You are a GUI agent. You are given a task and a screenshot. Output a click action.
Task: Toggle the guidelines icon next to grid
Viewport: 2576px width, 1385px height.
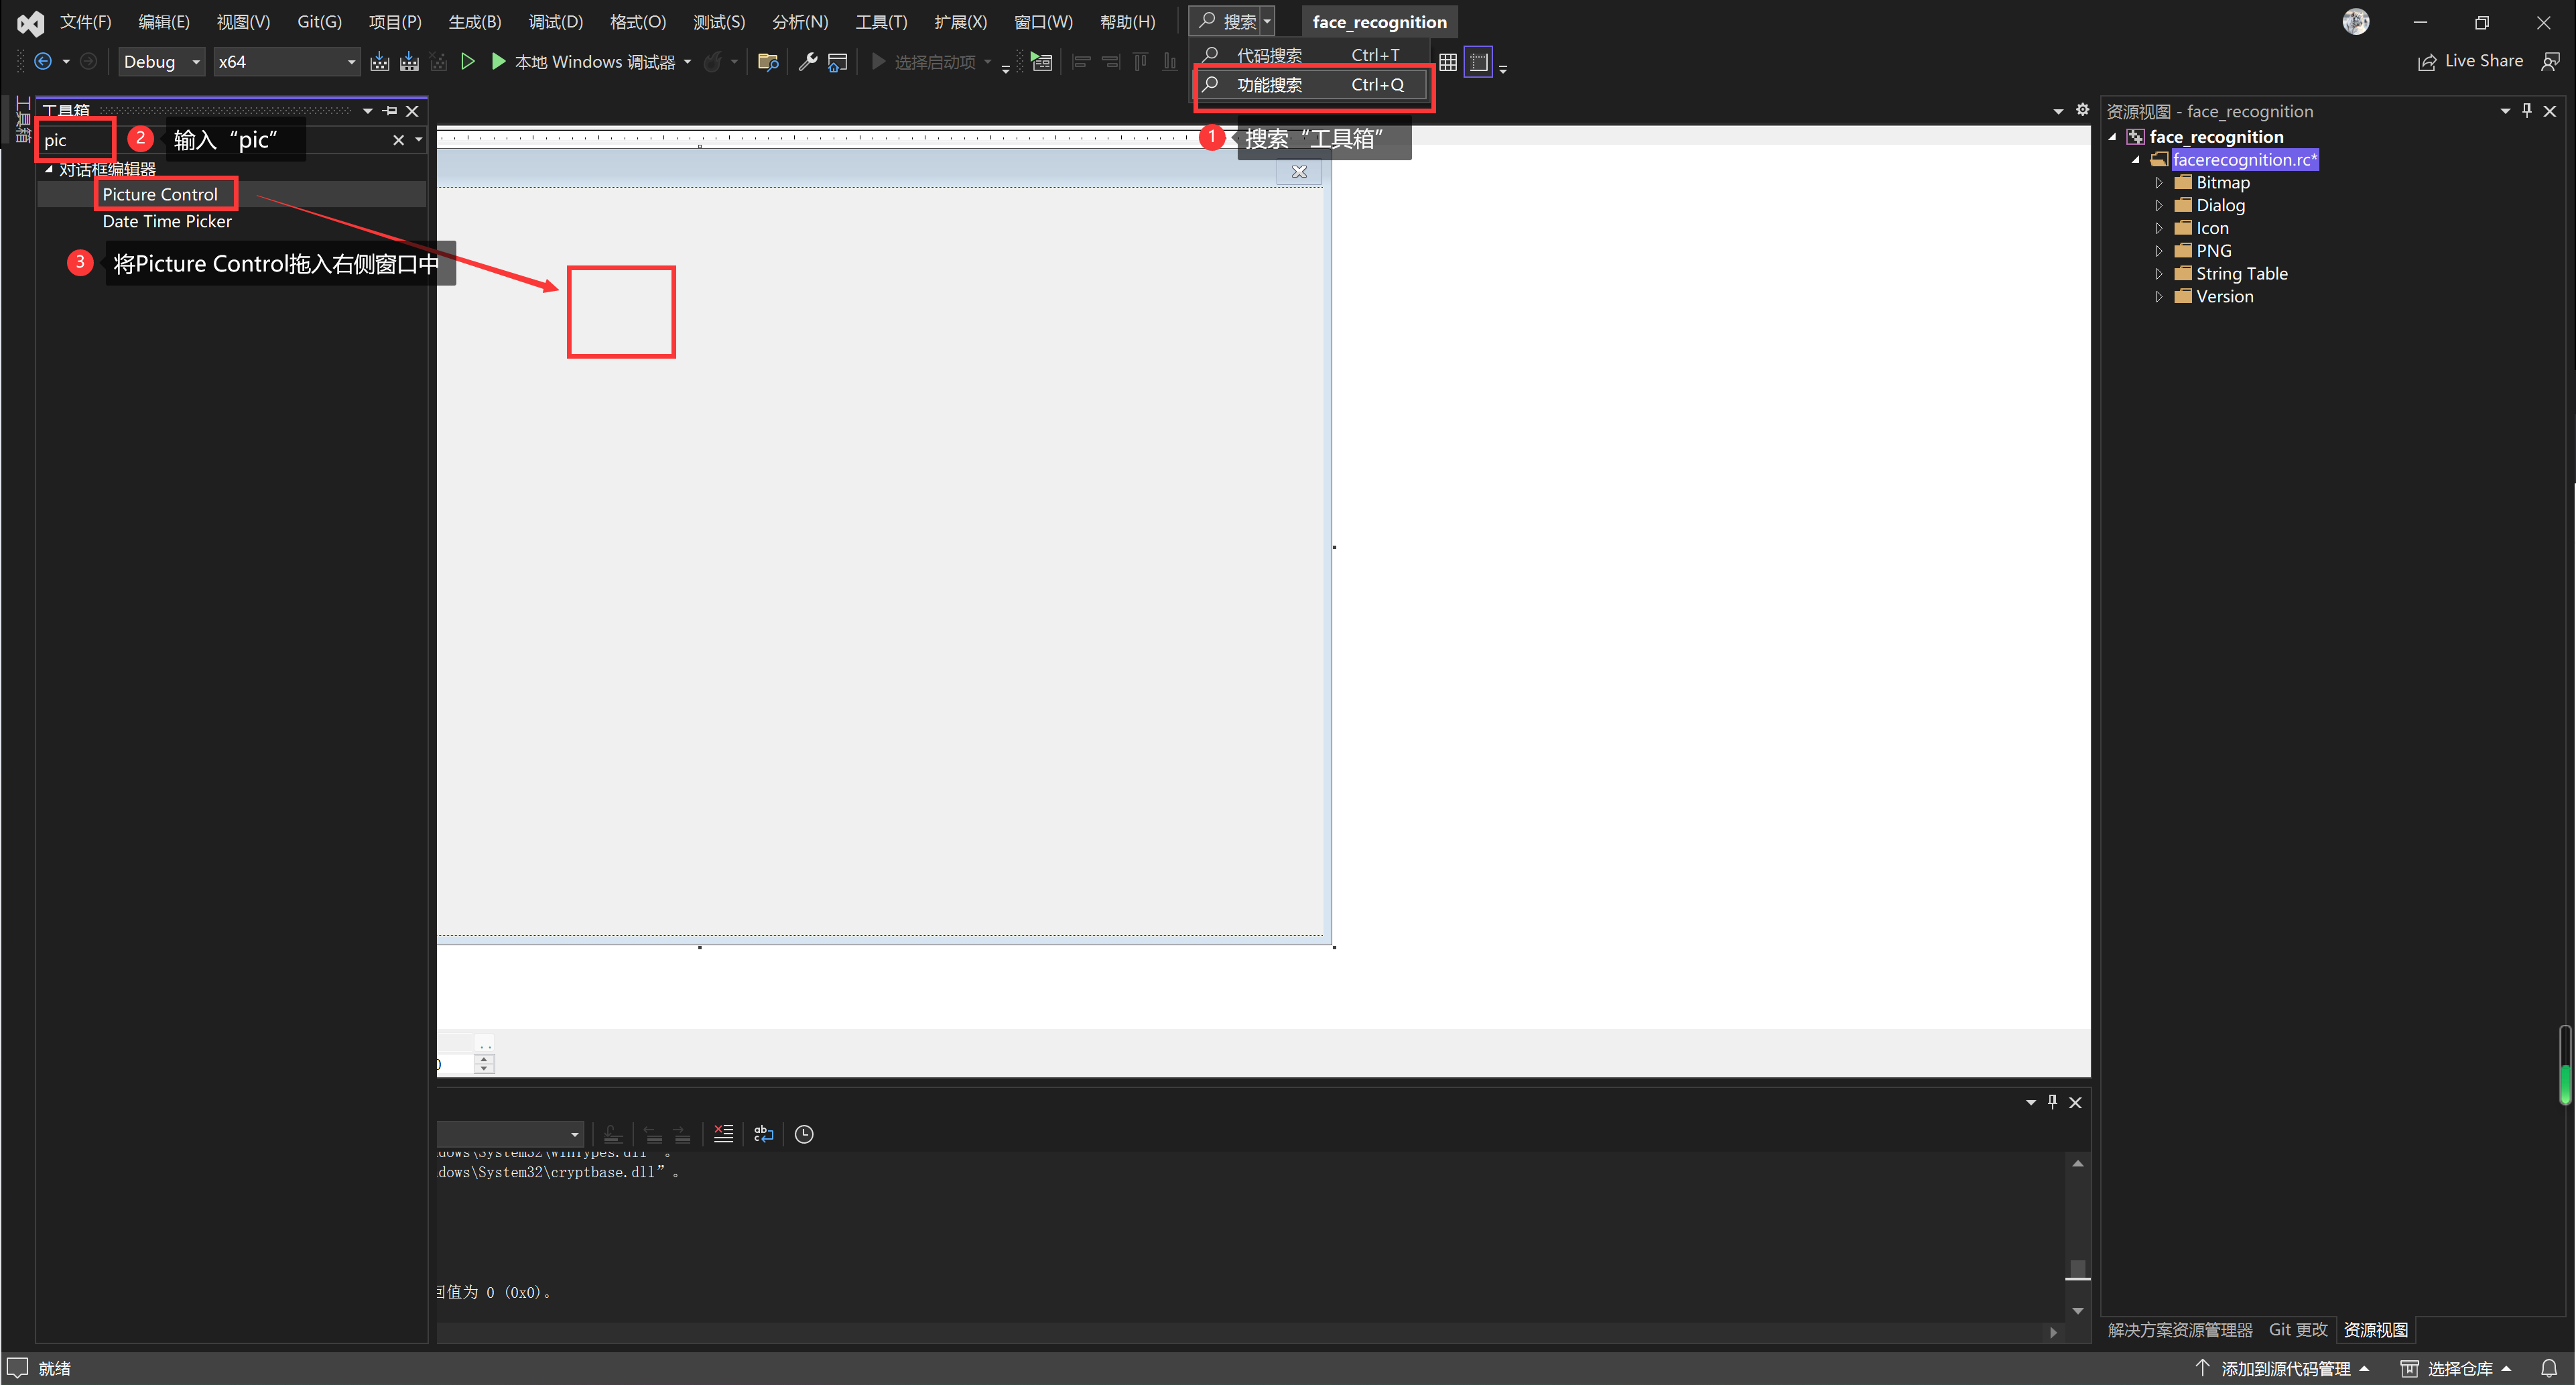1478,62
